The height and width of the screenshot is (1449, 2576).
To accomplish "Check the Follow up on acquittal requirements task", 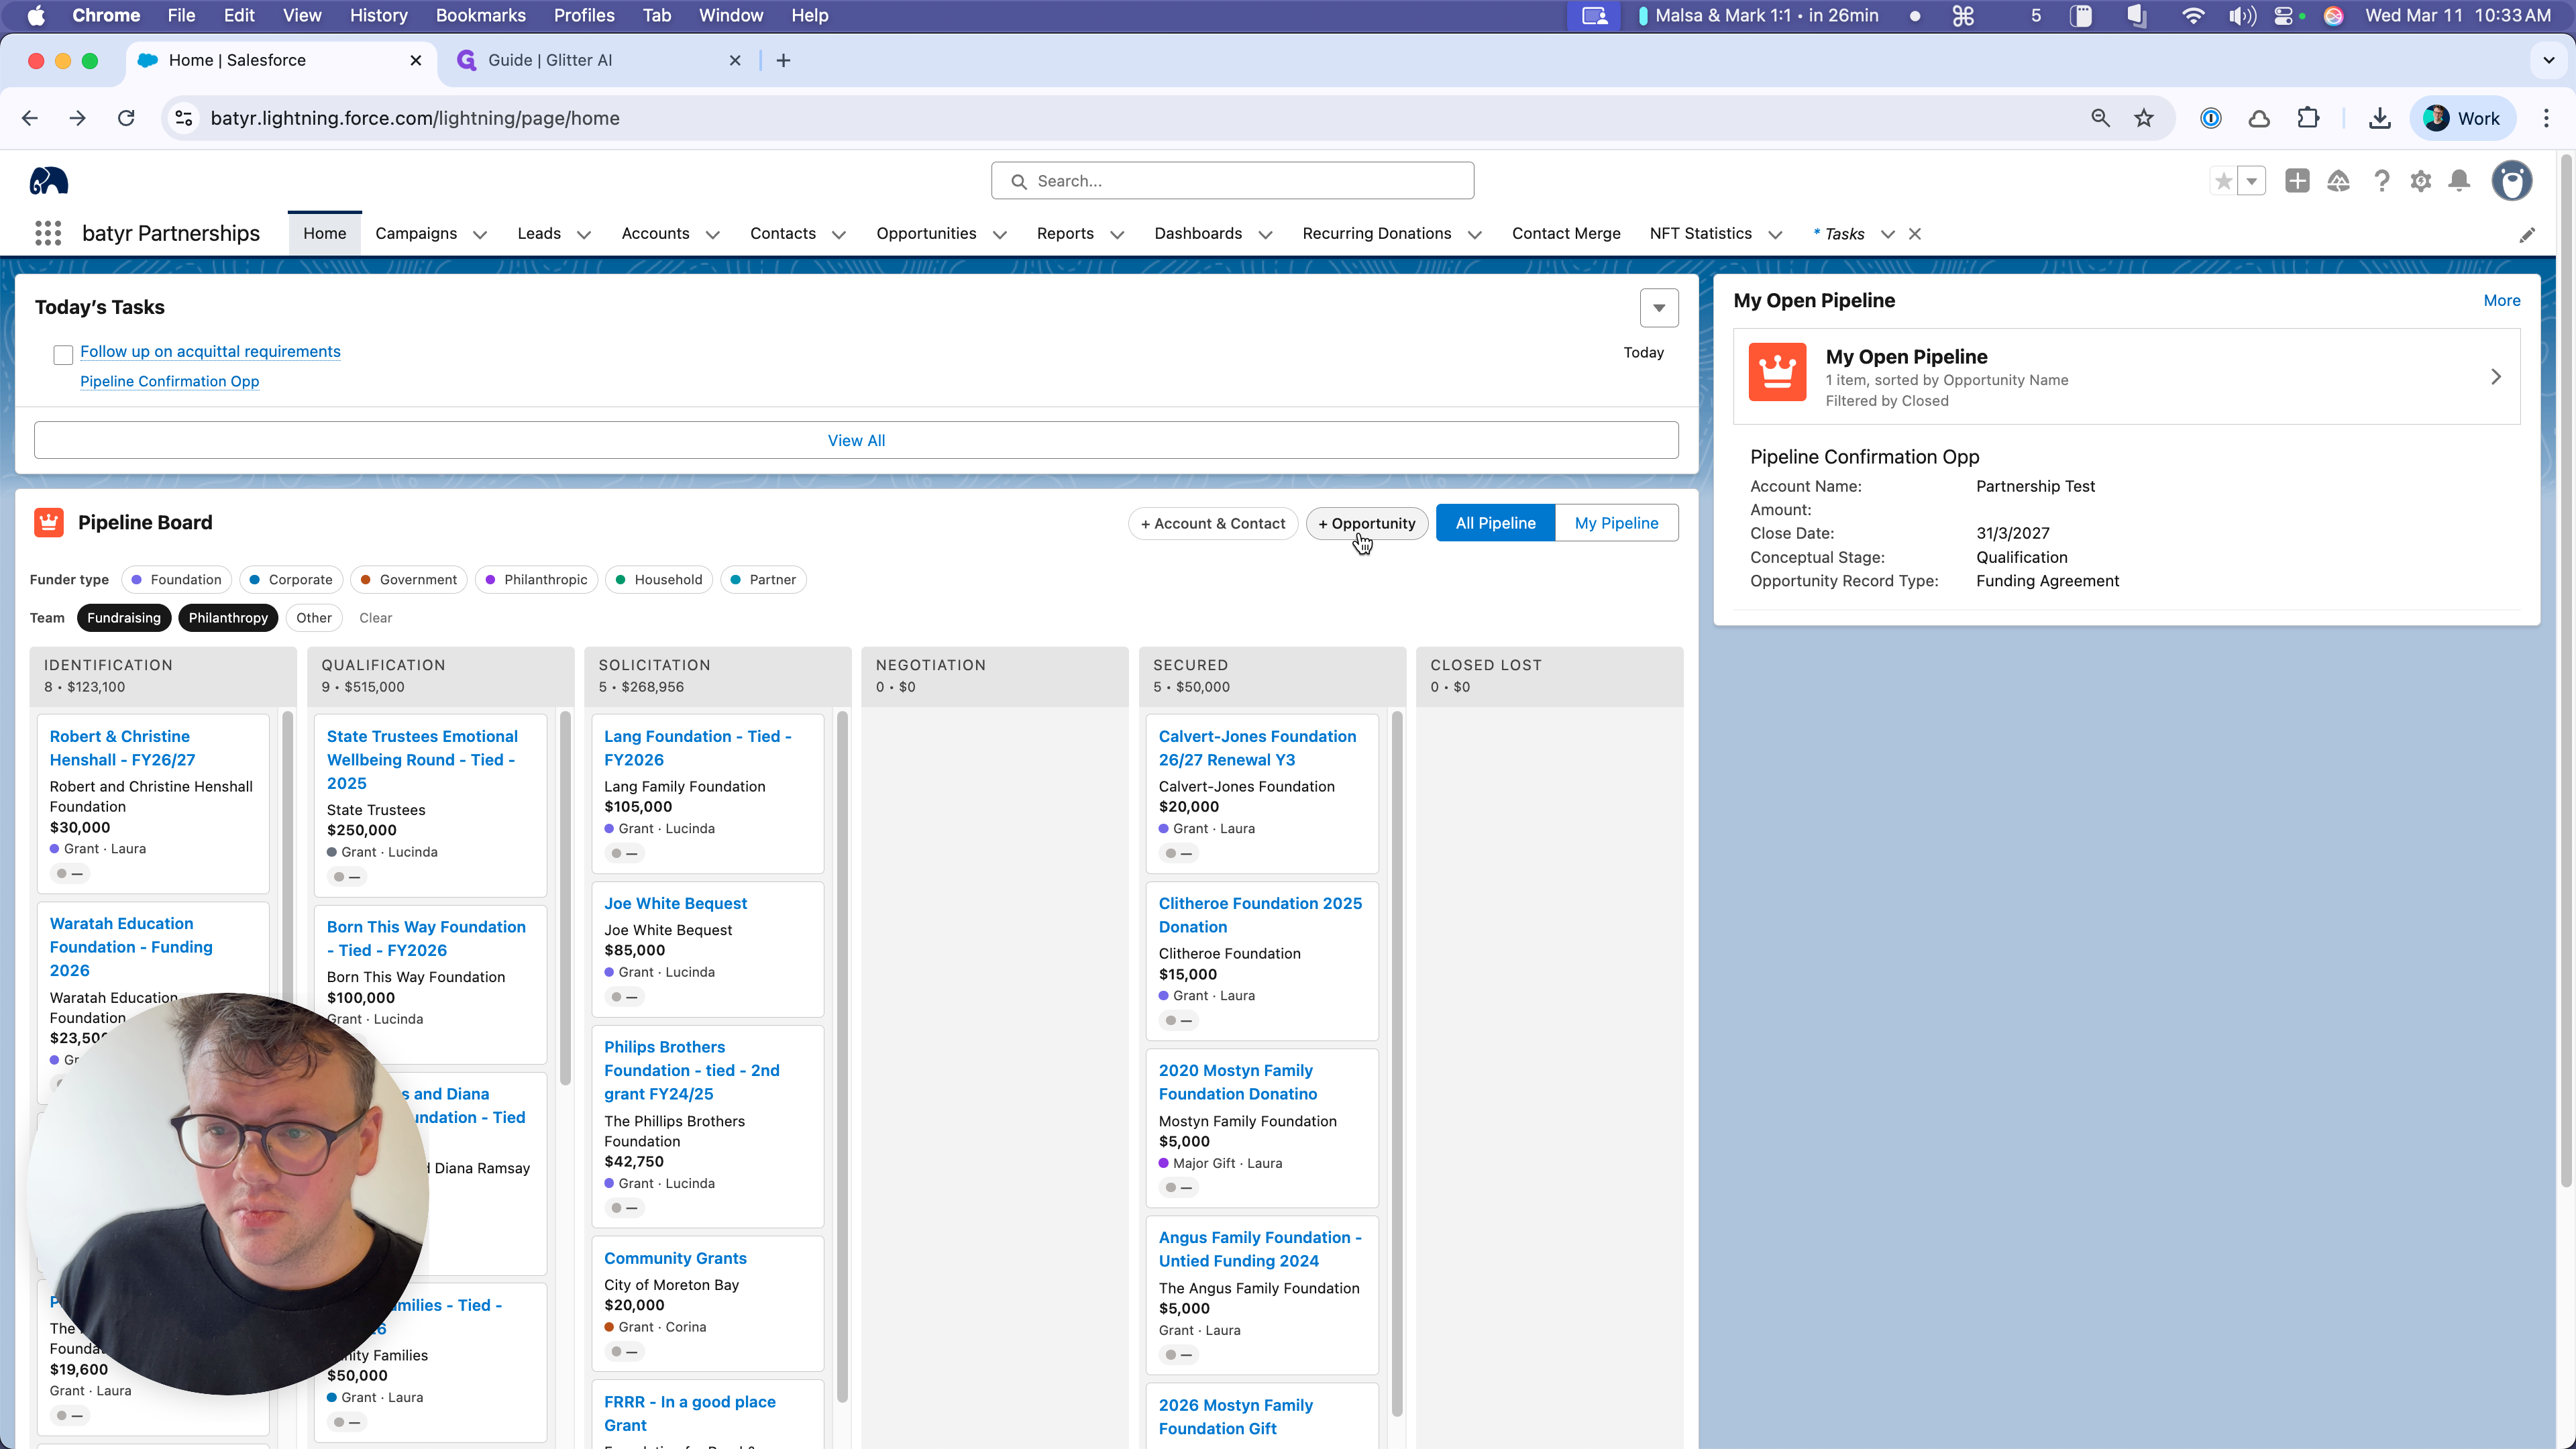I will click(63, 354).
